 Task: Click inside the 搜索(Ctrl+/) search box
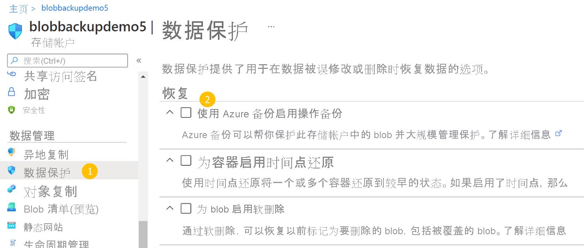[67, 60]
